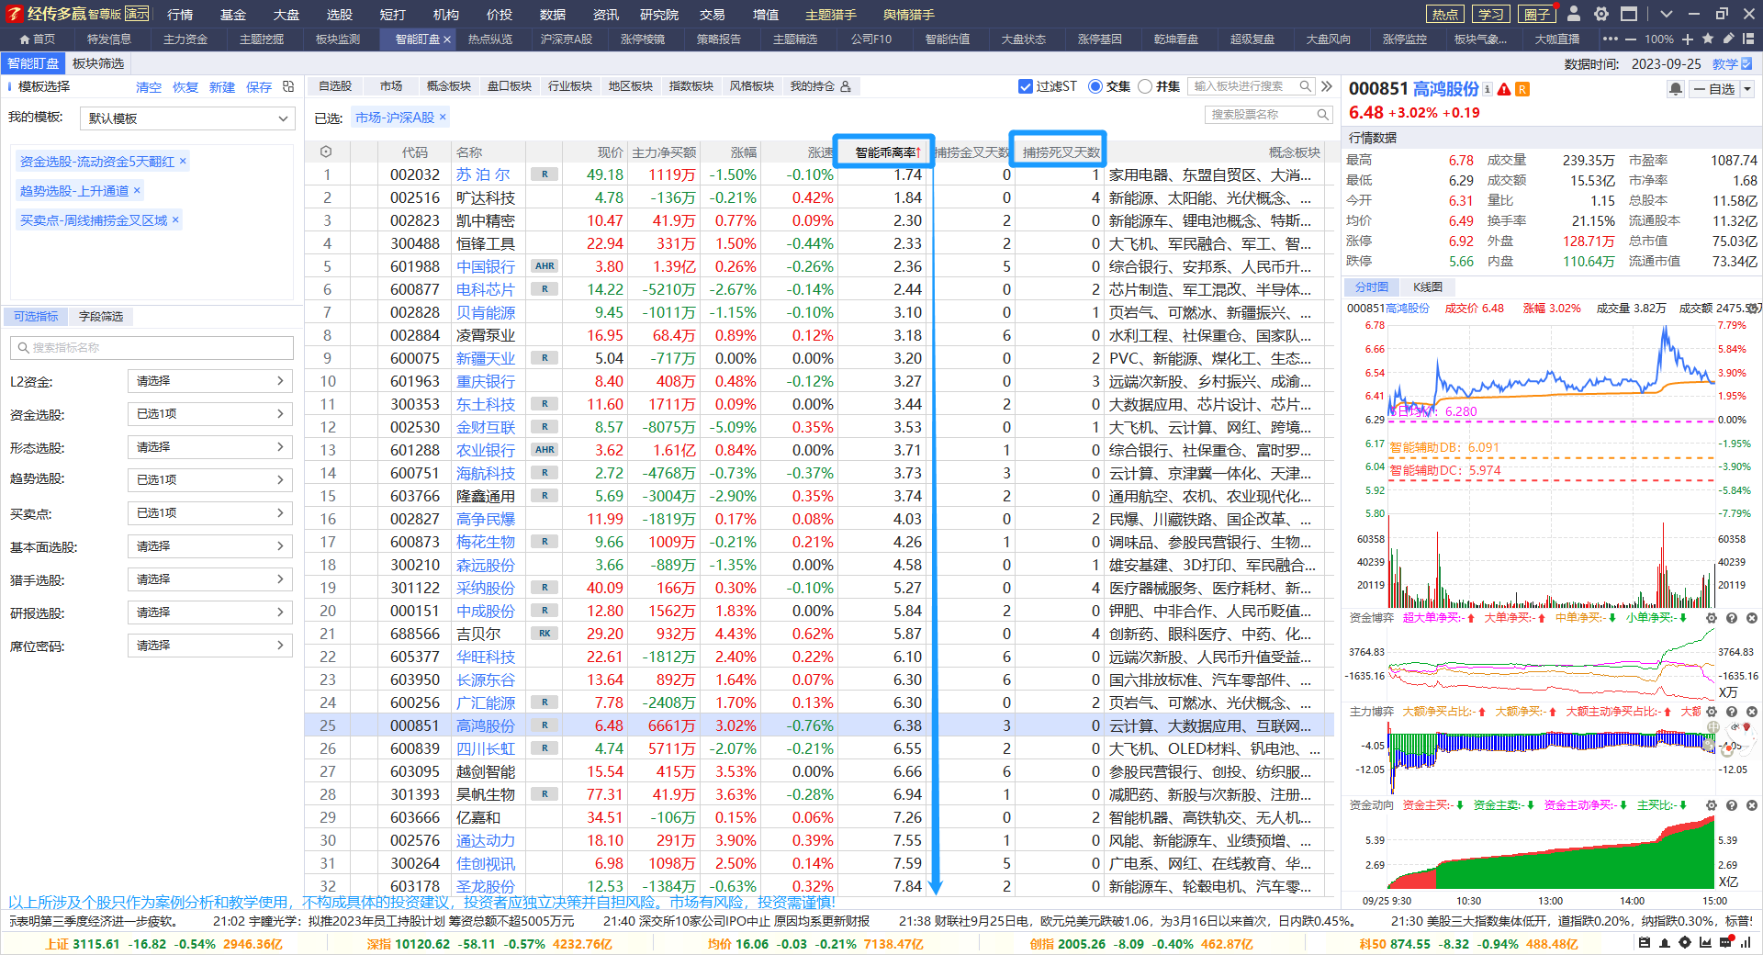This screenshot has width=1763, height=955.
Task: Zoom in with the plus icon
Action: [x=1688, y=39]
